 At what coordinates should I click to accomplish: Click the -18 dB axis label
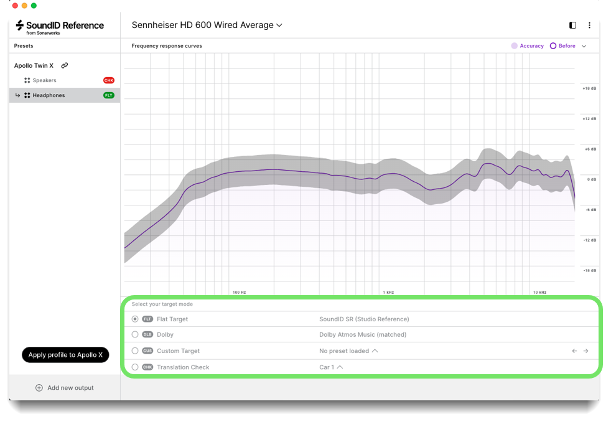tap(590, 270)
